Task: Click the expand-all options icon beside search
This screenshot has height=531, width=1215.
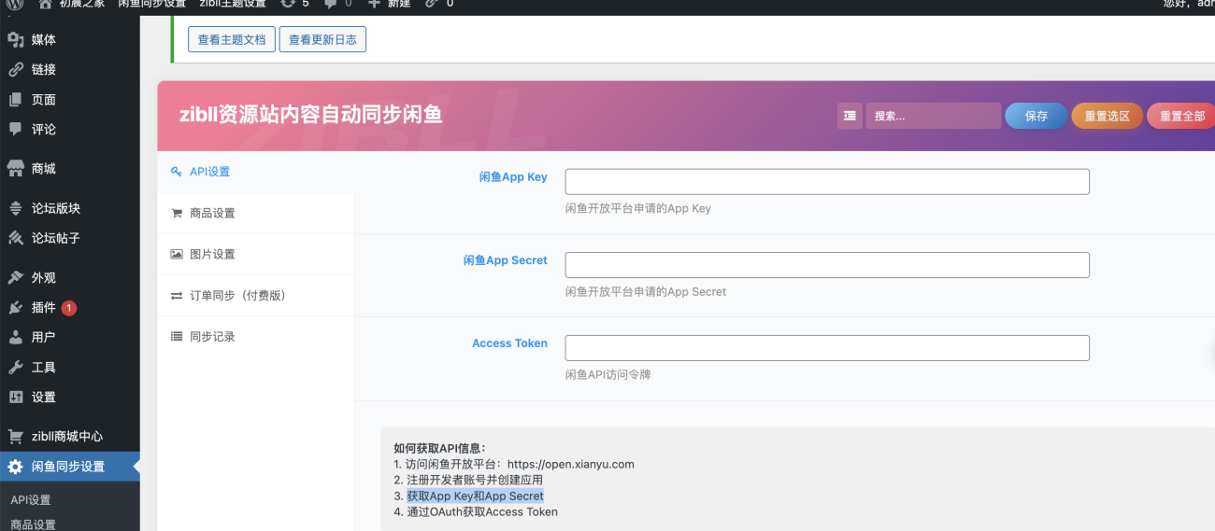Action: tap(850, 116)
